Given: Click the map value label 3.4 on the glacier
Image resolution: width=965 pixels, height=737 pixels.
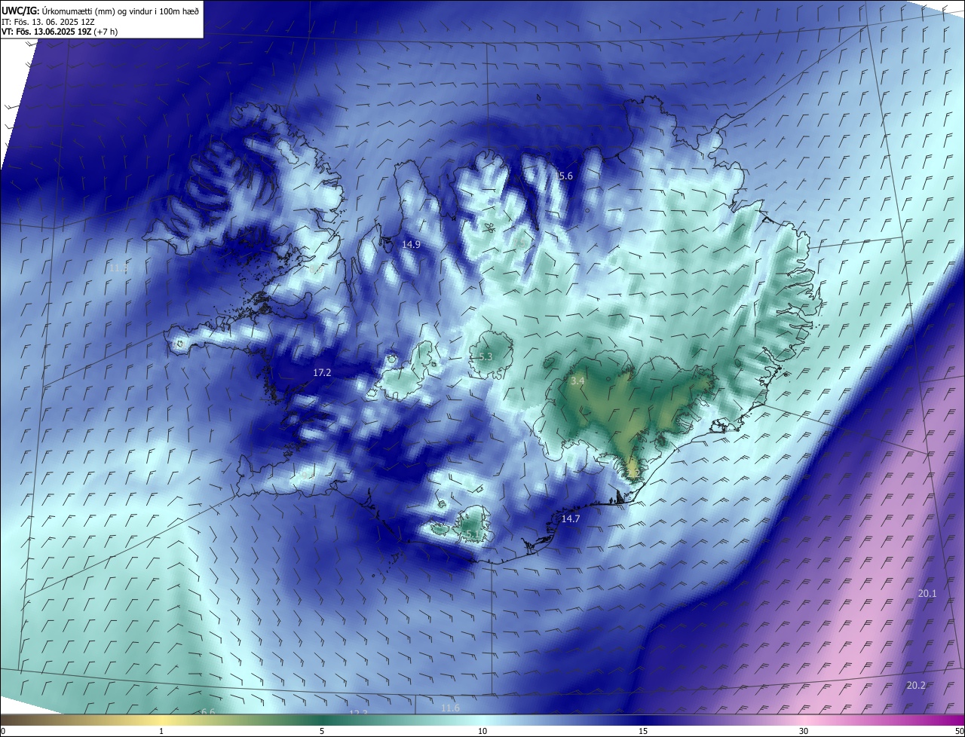Looking at the screenshot, I should (577, 381).
